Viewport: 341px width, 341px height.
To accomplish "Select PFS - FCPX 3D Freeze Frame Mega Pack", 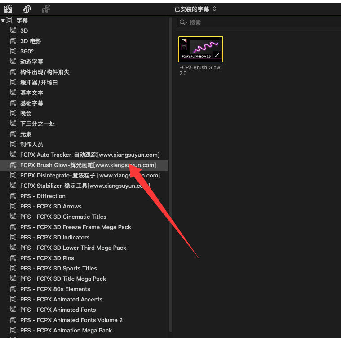I will click(84, 227).
